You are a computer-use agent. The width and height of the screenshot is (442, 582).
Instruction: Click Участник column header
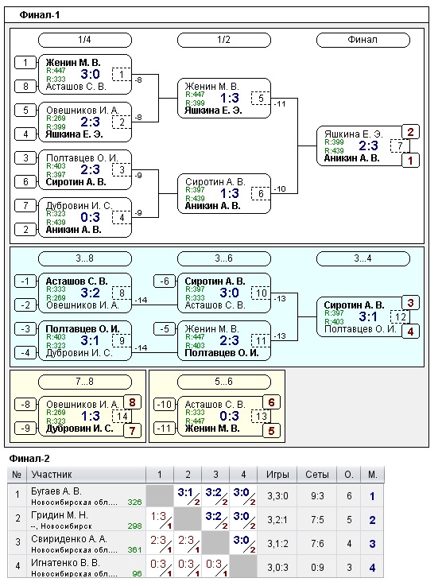pos(52,475)
